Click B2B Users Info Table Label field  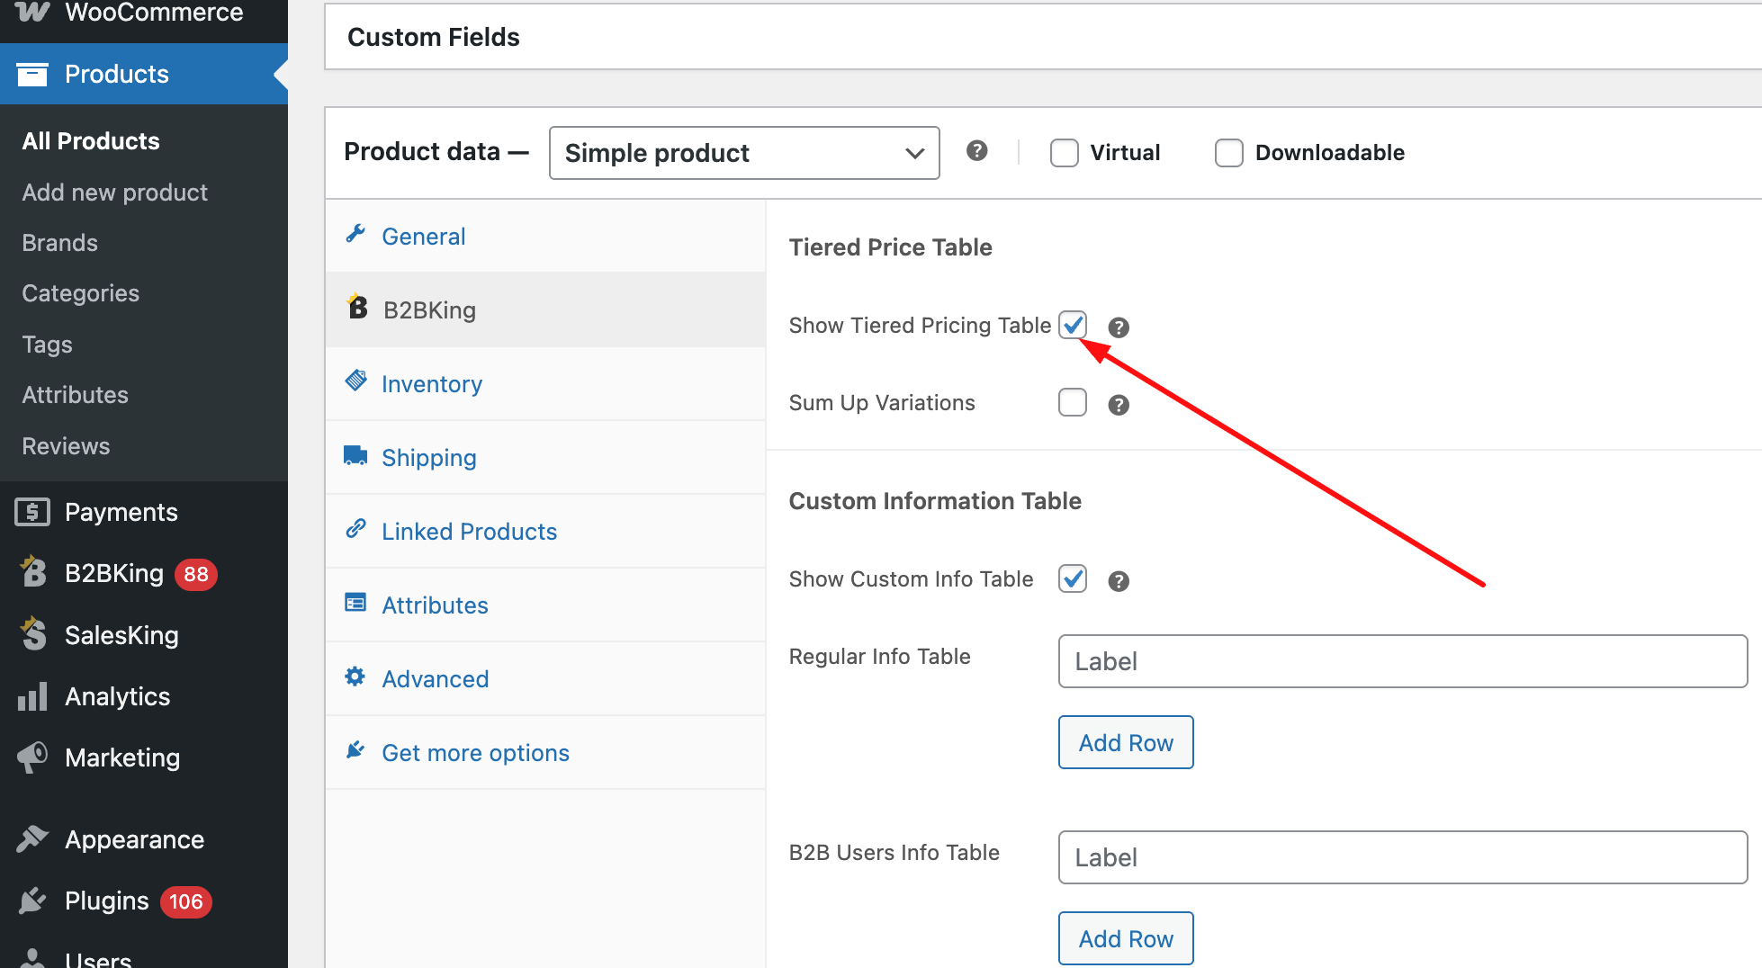1403,857
